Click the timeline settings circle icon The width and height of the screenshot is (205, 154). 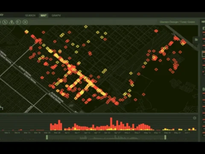pyautogui.click(x=194, y=118)
